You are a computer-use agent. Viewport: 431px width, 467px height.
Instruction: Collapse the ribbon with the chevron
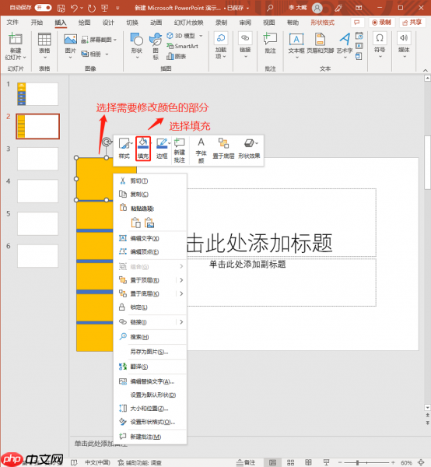pos(426,70)
